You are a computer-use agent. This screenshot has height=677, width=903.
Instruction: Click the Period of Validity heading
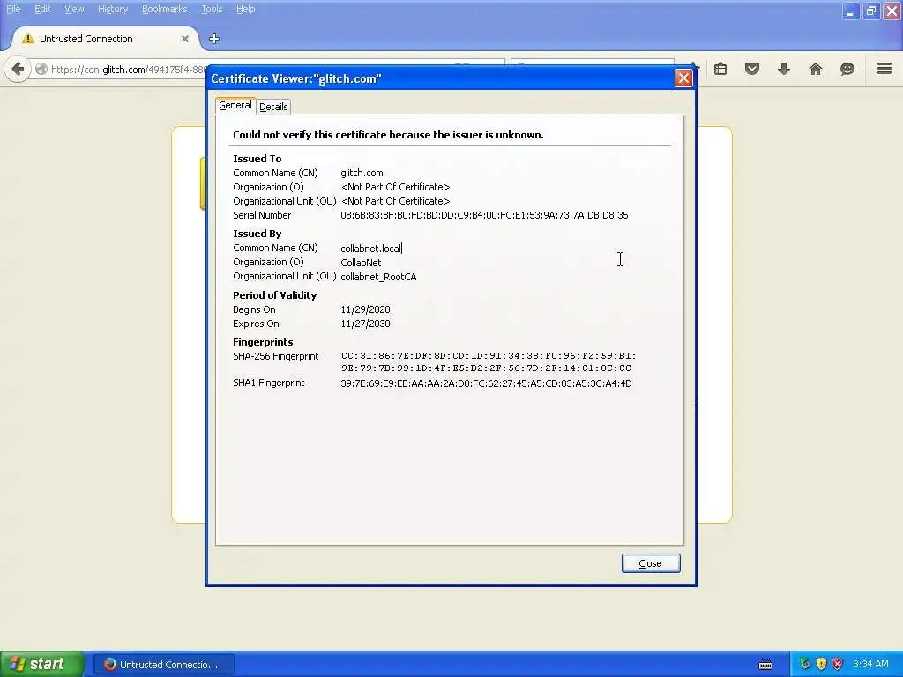click(275, 295)
